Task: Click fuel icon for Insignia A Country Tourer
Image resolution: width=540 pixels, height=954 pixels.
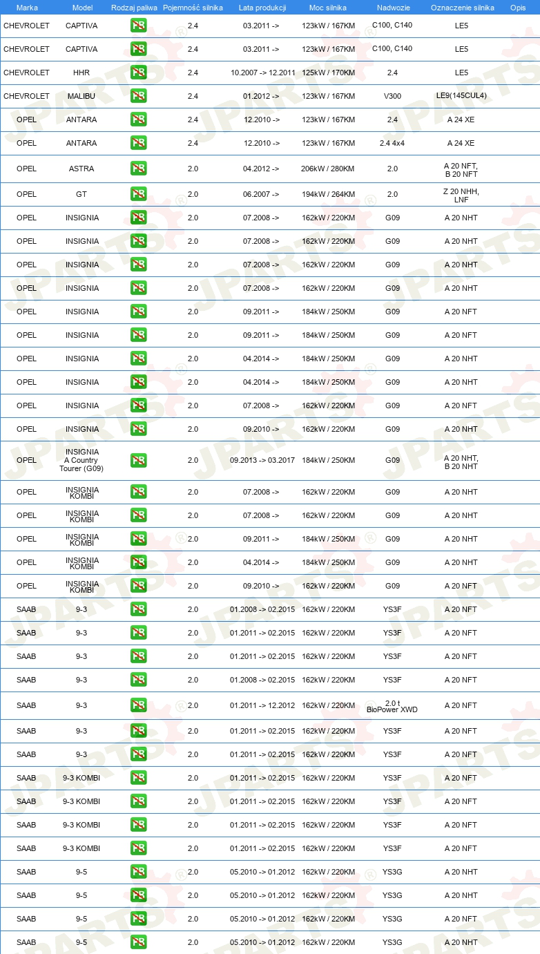Action: (x=138, y=460)
